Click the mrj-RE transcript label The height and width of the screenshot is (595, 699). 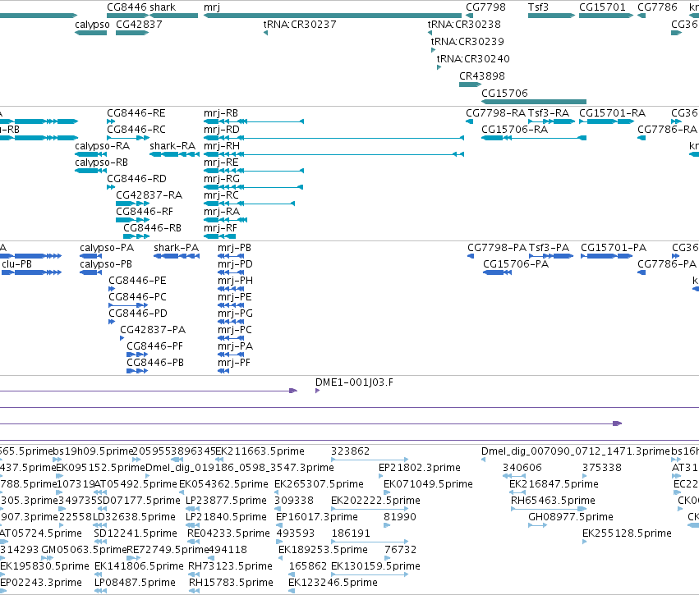[x=221, y=162]
